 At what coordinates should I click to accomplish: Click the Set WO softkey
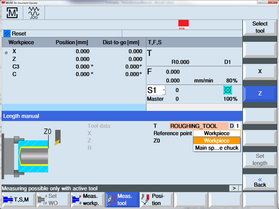point(52,199)
